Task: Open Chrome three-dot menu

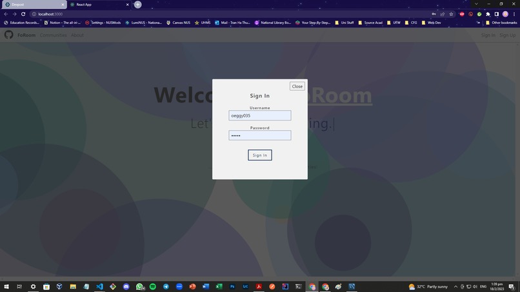Action: coord(514,14)
